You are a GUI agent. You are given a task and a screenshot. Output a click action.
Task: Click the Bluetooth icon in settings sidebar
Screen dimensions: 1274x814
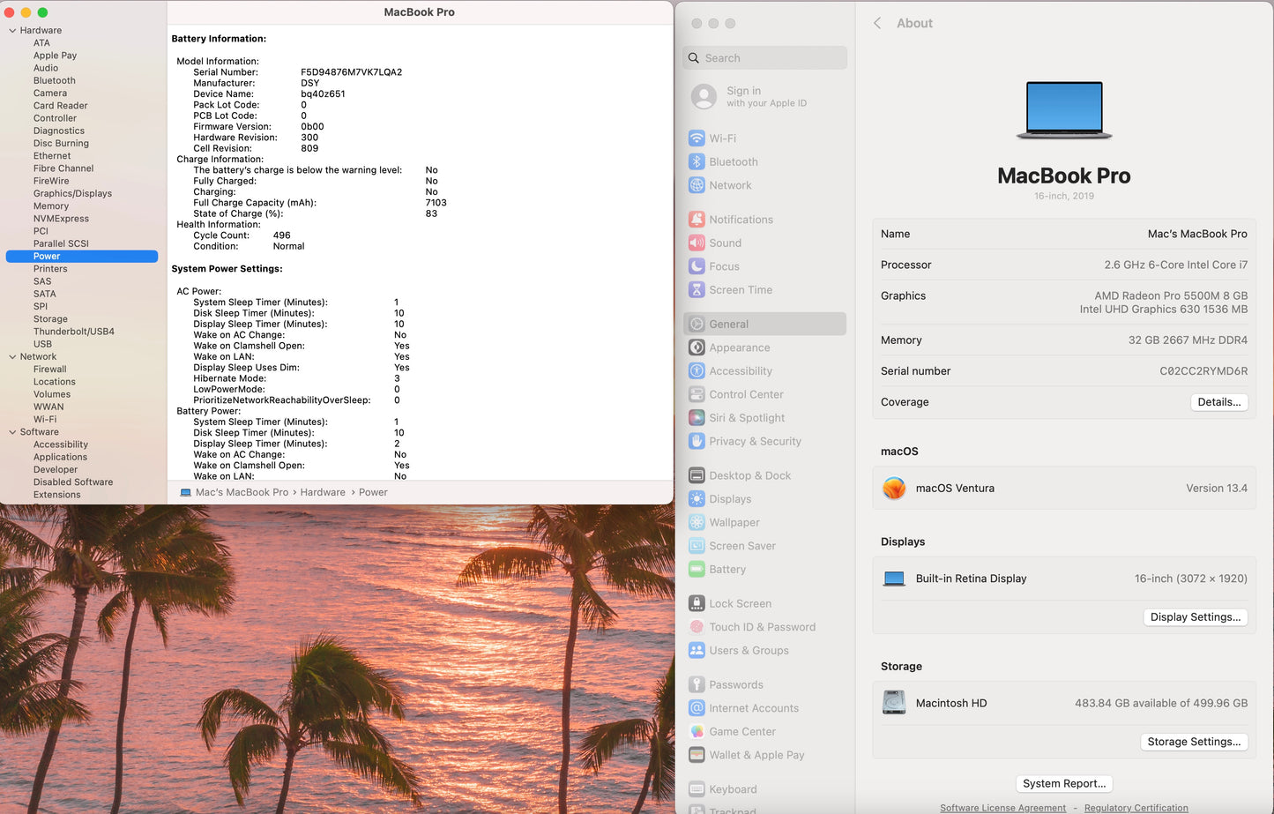pyautogui.click(x=697, y=162)
